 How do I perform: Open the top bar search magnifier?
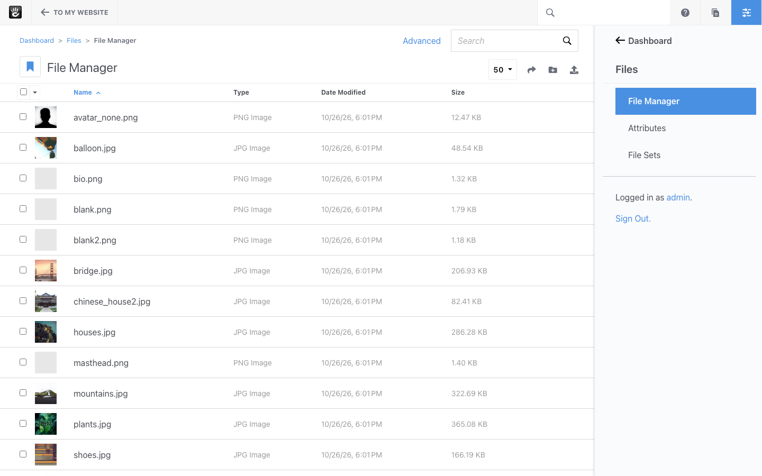(550, 13)
